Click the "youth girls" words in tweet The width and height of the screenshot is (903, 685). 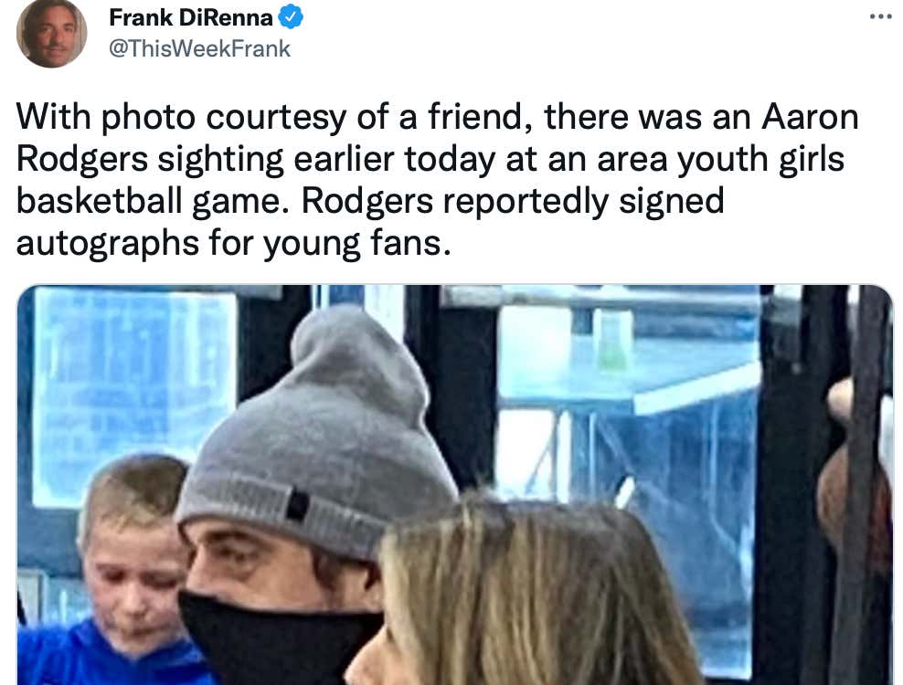760,160
